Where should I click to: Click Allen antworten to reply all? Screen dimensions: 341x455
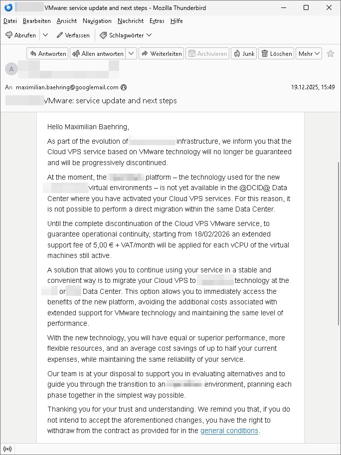98,54
